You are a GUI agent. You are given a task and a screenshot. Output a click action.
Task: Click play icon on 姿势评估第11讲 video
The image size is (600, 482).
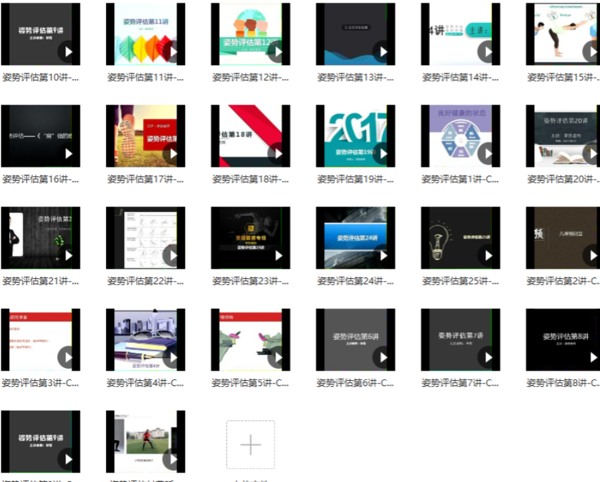[173, 51]
